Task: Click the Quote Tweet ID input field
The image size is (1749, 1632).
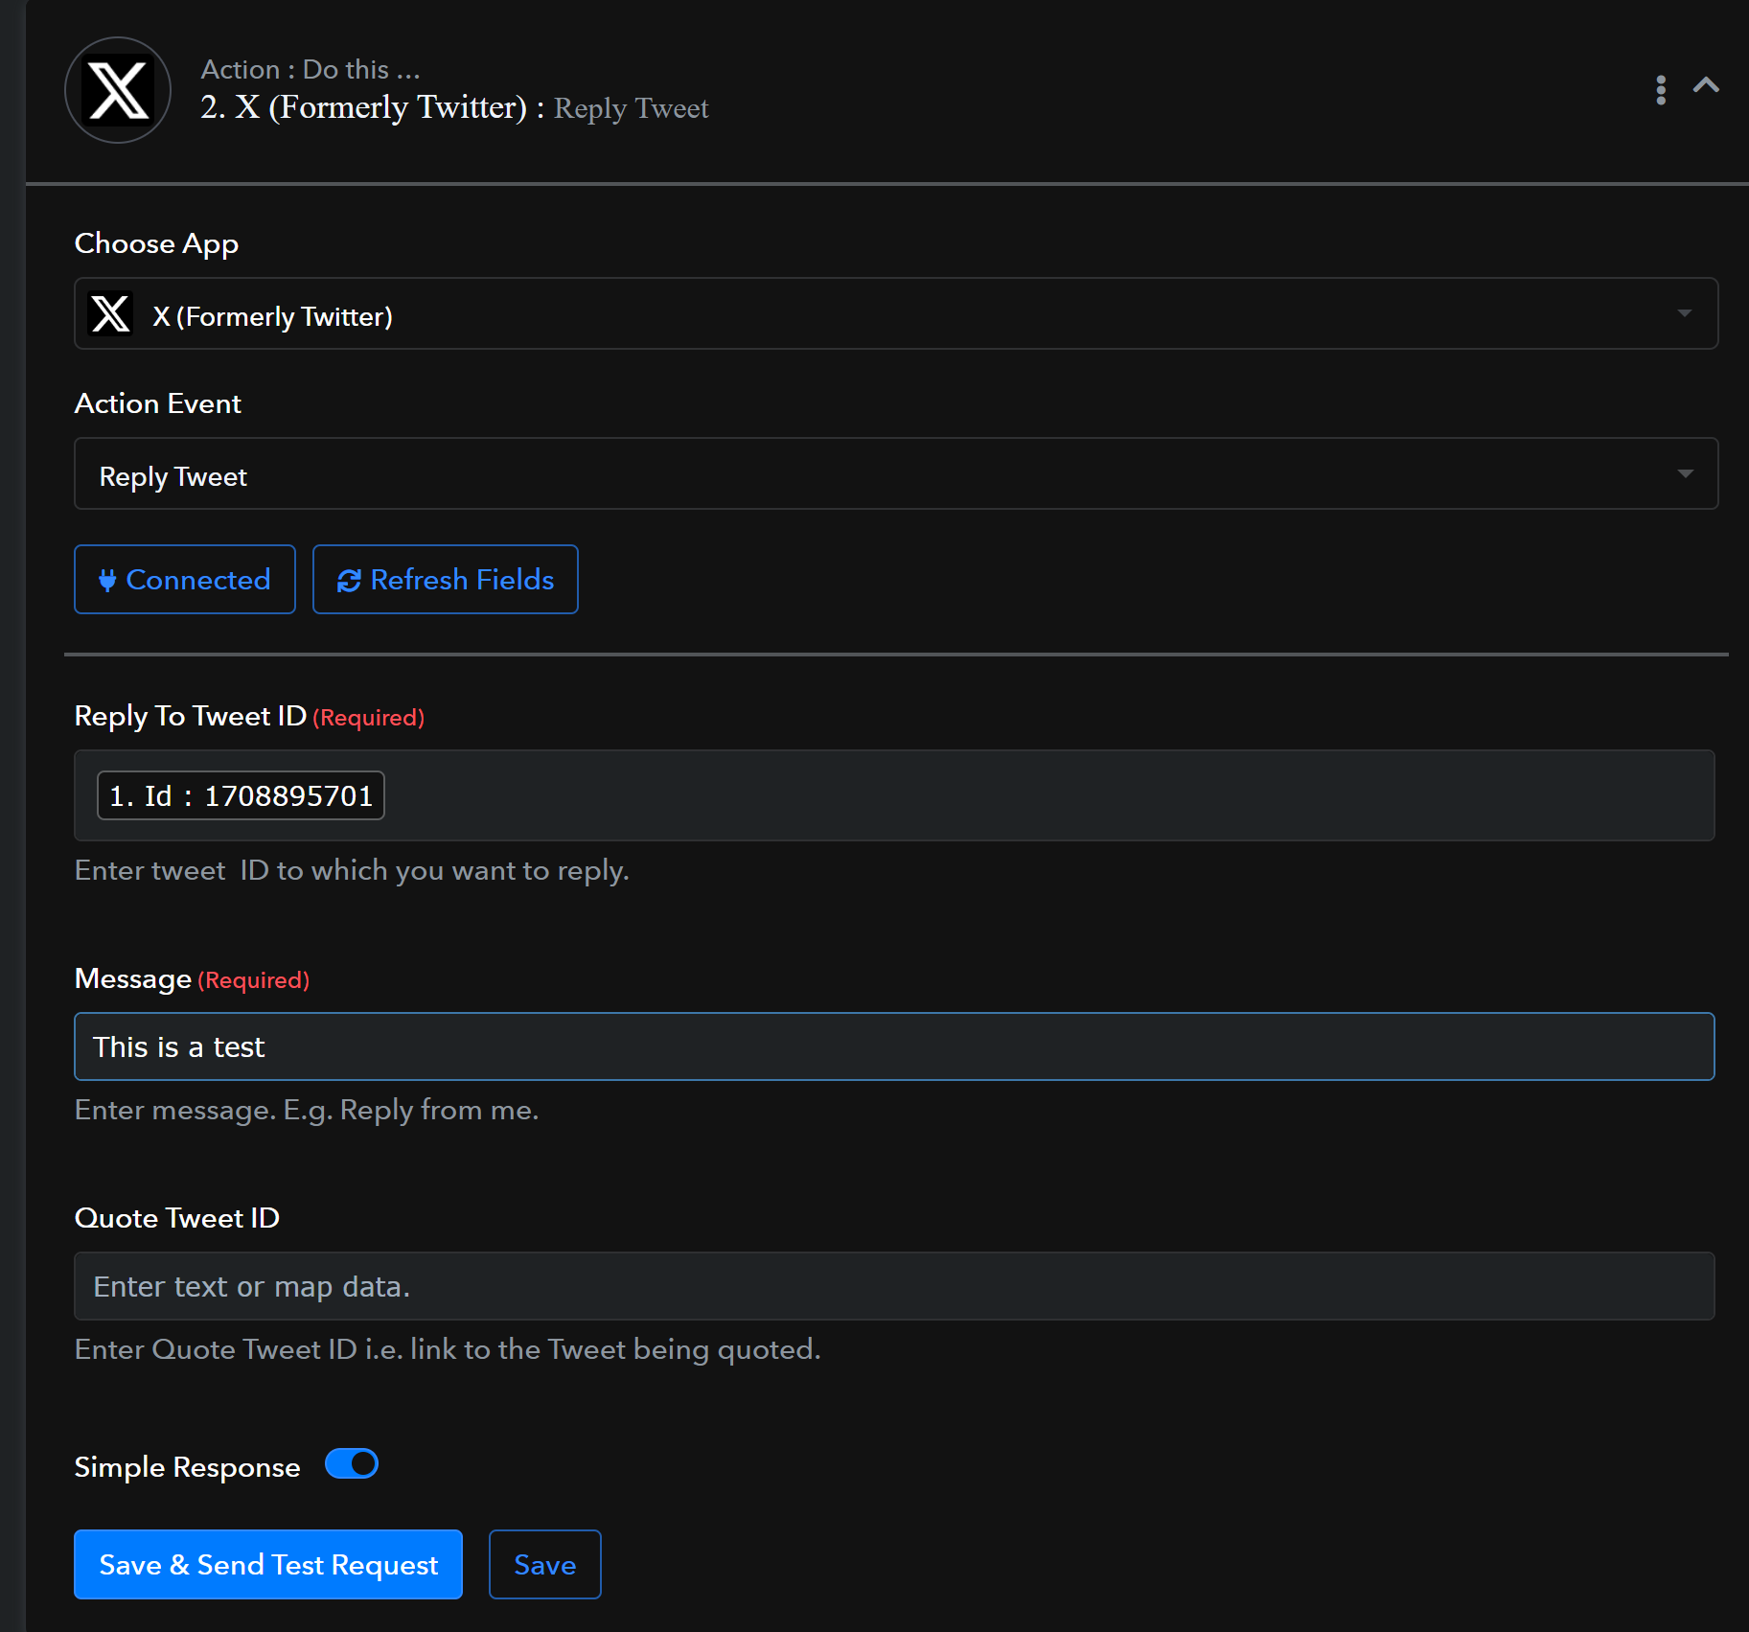Action: coord(894,1286)
